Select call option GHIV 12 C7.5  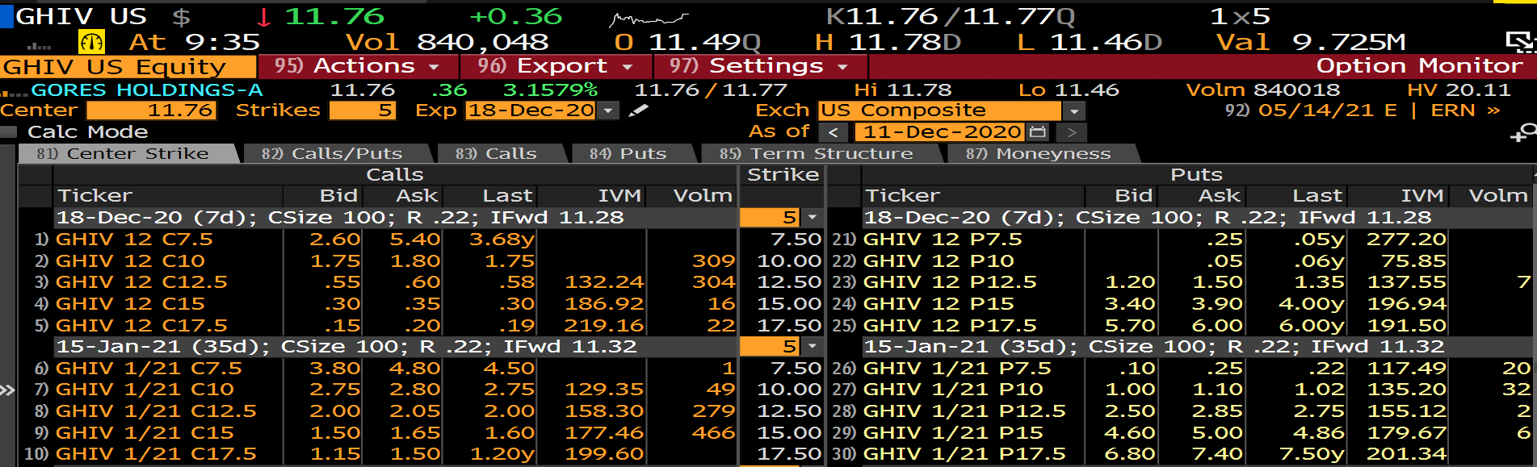pos(134,240)
